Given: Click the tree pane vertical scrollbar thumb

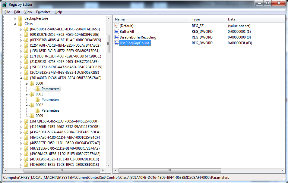Looking at the screenshot, I should (x=108, y=44).
